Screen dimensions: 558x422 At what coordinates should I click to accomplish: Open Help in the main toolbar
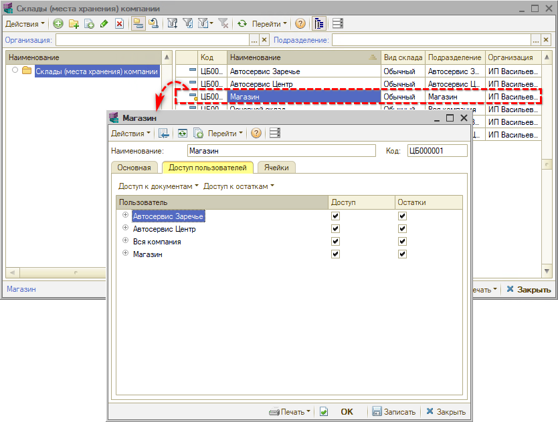300,23
